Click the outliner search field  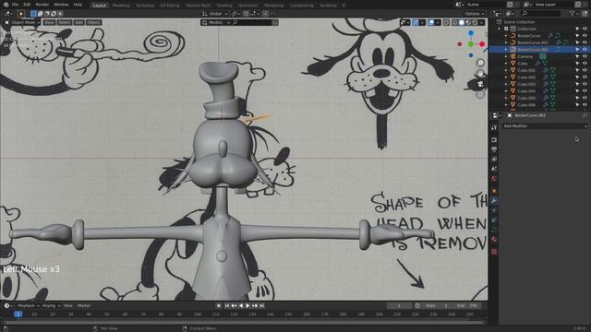tap(541, 14)
